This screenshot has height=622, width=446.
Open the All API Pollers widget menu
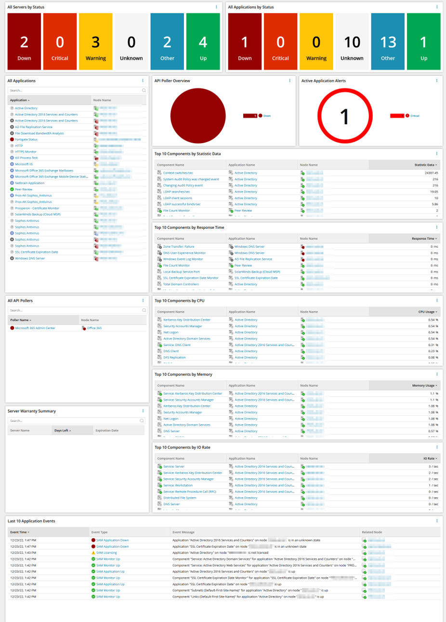pyautogui.click(x=143, y=301)
